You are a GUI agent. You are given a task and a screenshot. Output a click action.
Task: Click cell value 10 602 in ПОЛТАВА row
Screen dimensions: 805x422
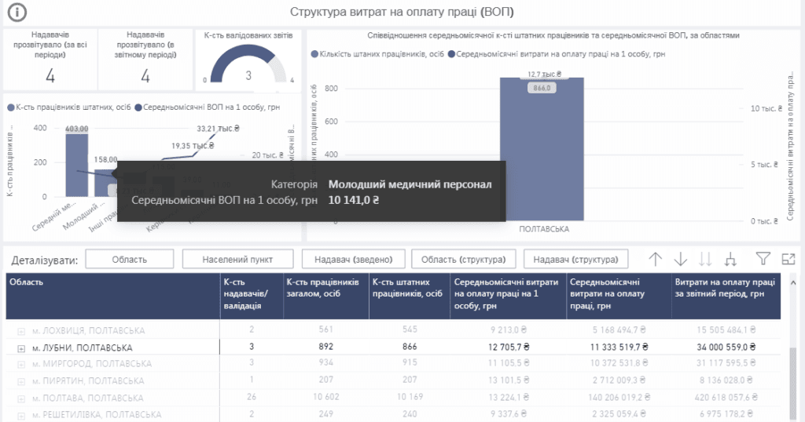click(x=326, y=397)
